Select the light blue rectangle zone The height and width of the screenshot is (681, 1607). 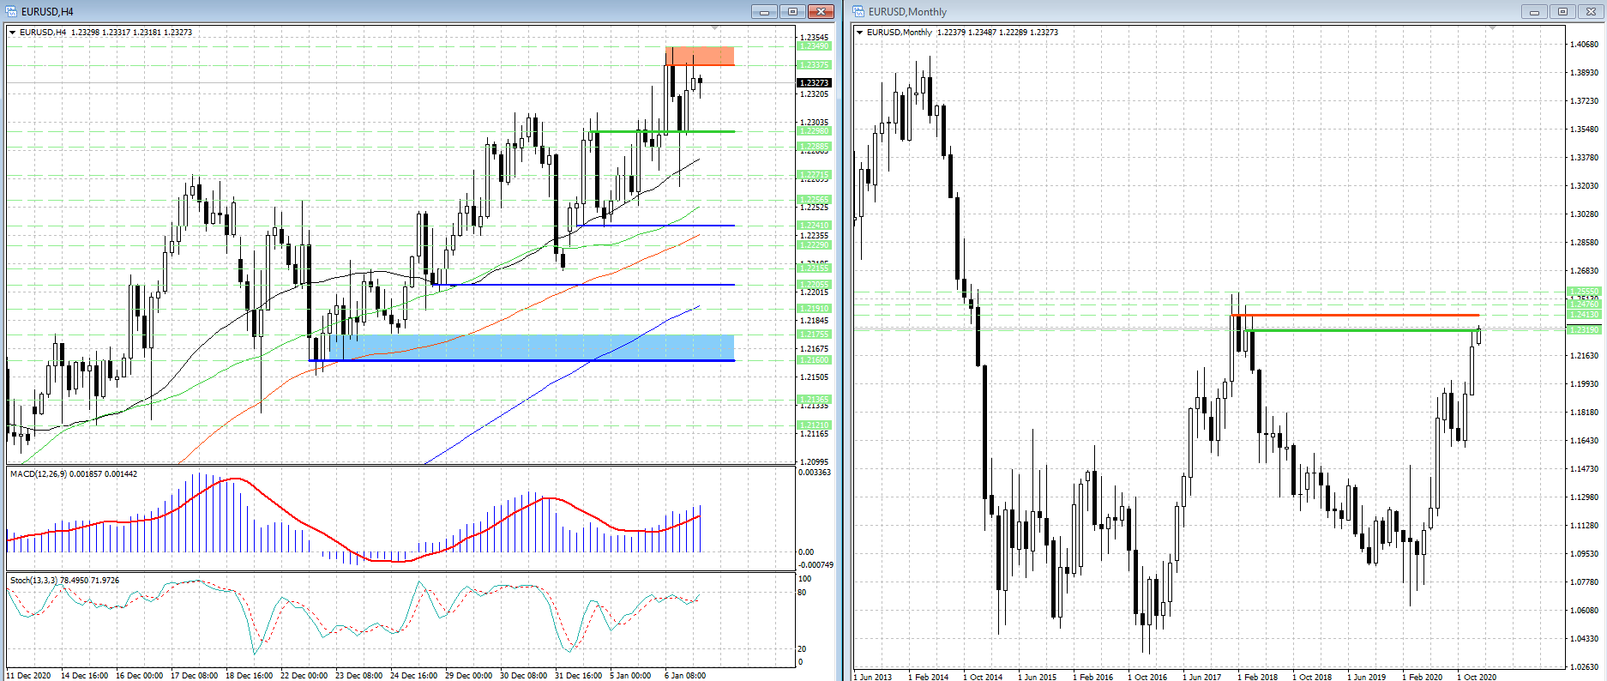pyautogui.click(x=532, y=347)
